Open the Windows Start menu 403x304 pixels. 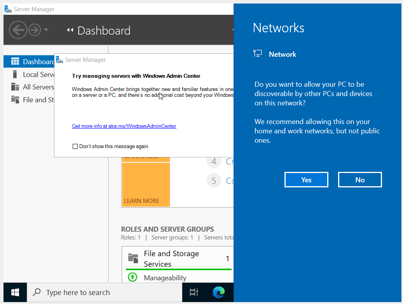coord(15,292)
